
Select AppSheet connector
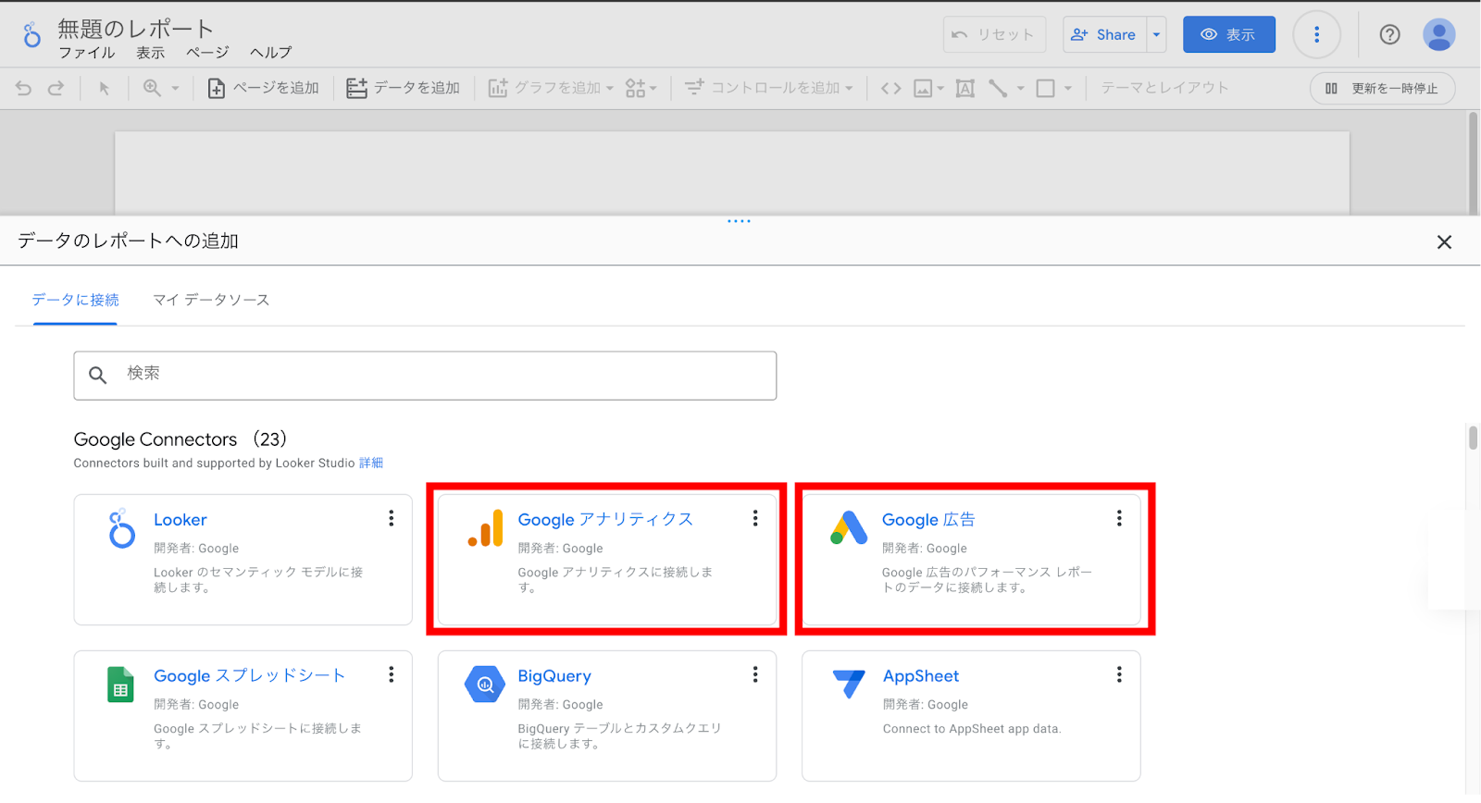point(971,715)
